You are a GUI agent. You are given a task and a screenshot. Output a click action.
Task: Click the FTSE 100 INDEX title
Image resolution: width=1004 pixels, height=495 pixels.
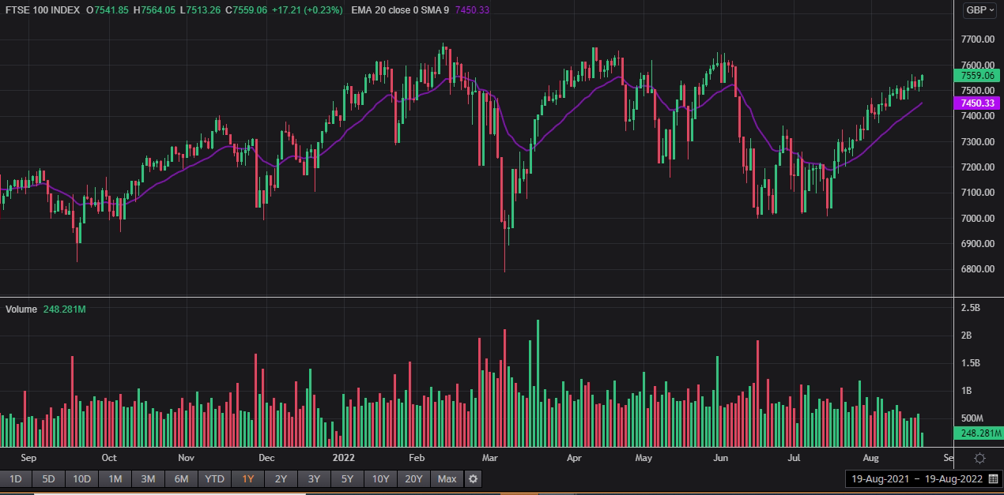(x=41, y=9)
